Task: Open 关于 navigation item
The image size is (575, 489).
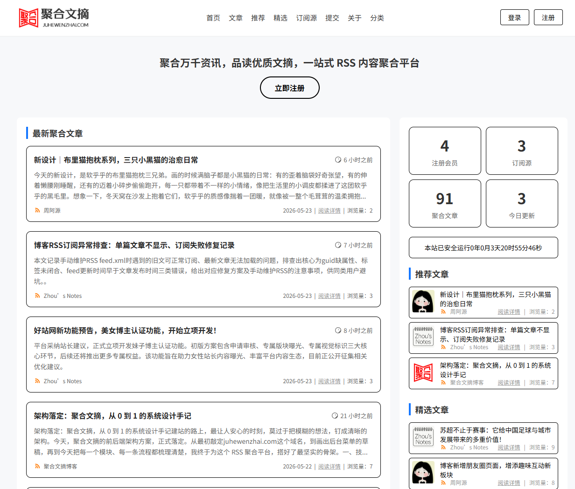Action: (355, 18)
